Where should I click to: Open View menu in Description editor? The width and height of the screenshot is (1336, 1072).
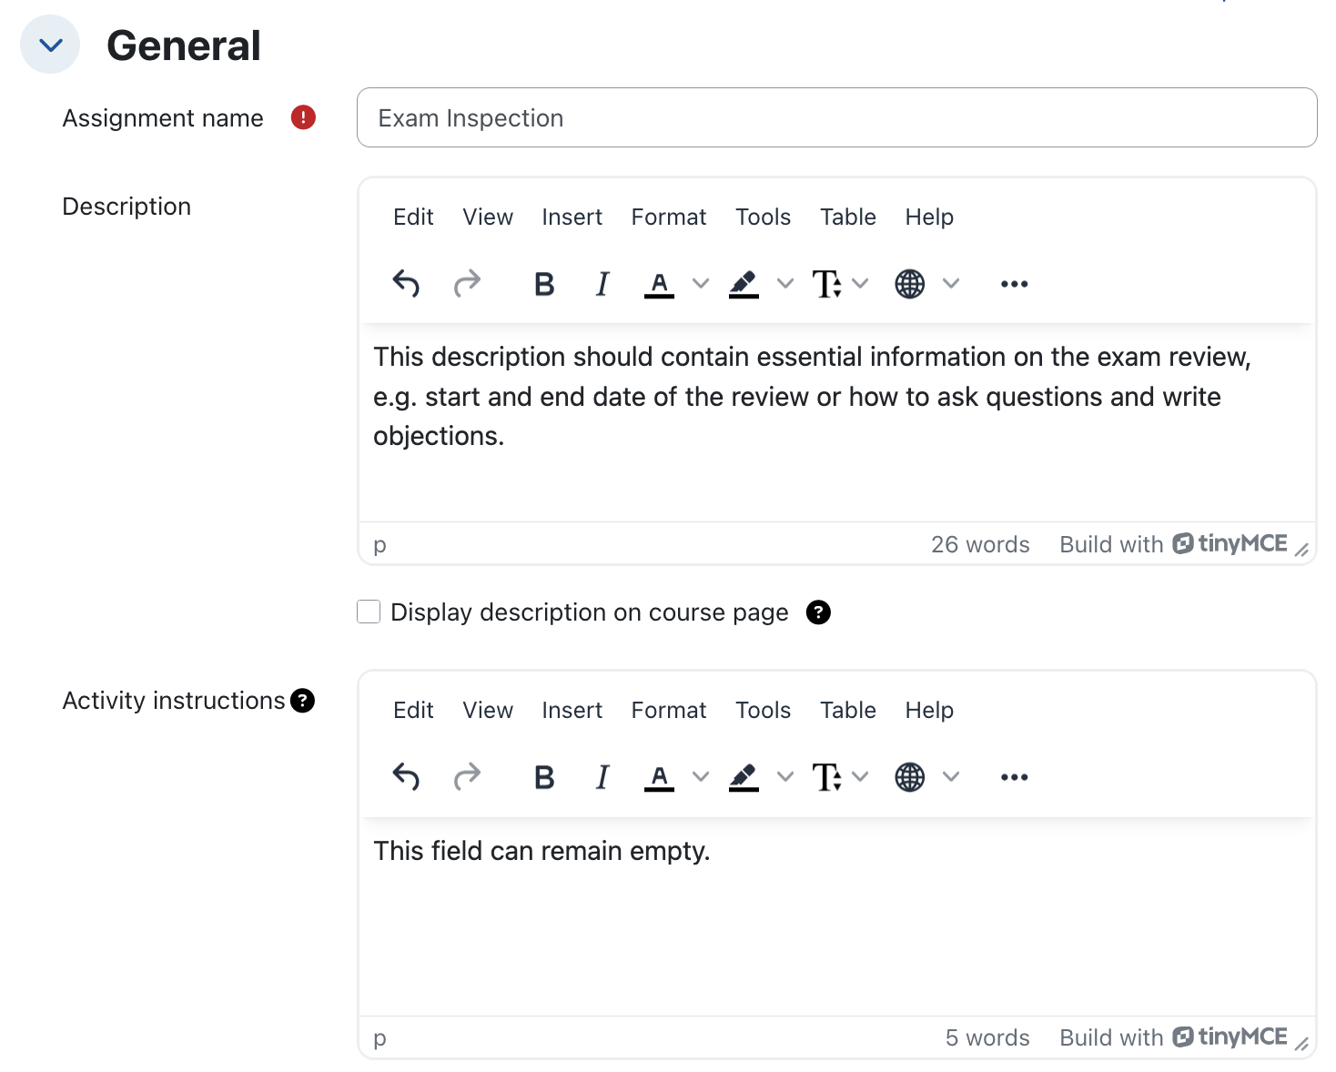(488, 217)
